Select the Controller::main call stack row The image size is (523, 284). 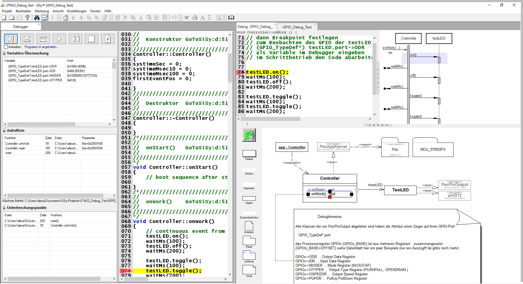pyautogui.click(x=60, y=148)
